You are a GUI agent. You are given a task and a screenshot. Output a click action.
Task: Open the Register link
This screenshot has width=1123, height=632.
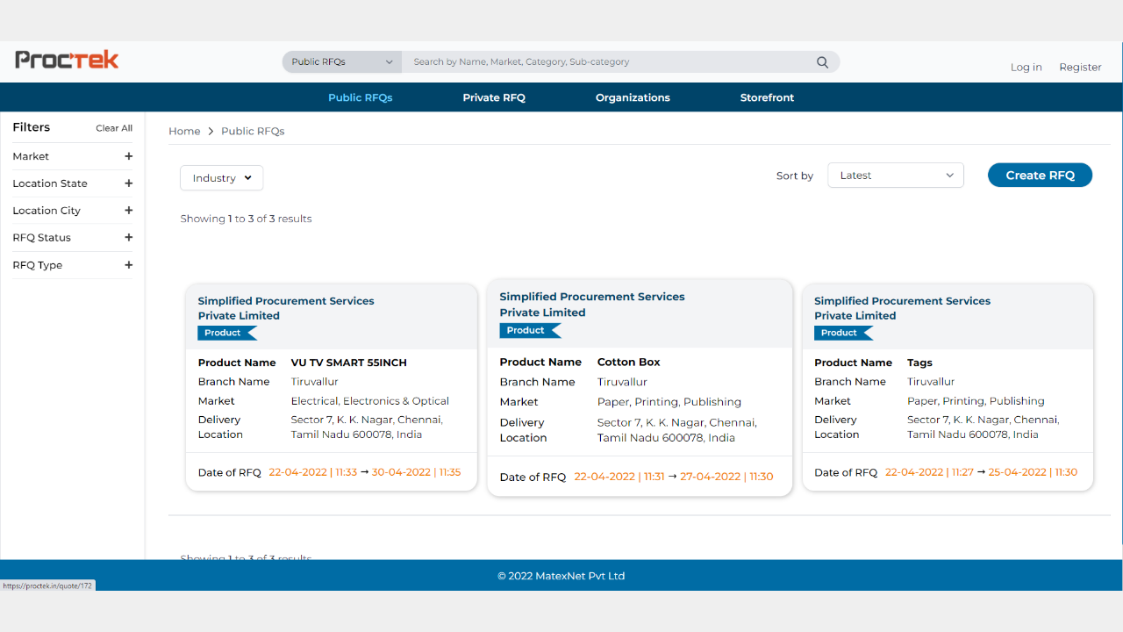pyautogui.click(x=1080, y=68)
